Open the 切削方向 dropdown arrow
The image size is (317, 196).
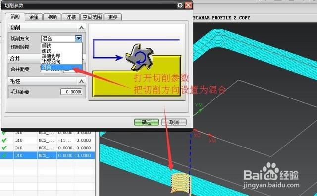point(79,38)
